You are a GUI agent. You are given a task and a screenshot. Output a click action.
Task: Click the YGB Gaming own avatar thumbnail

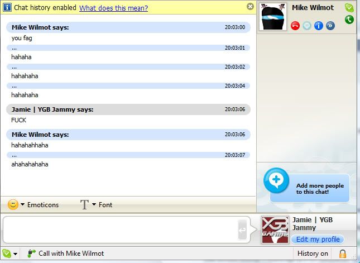275,229
